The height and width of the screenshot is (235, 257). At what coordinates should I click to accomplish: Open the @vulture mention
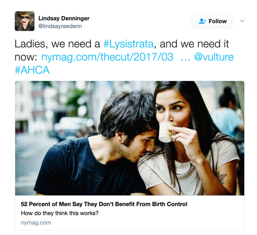pos(214,57)
